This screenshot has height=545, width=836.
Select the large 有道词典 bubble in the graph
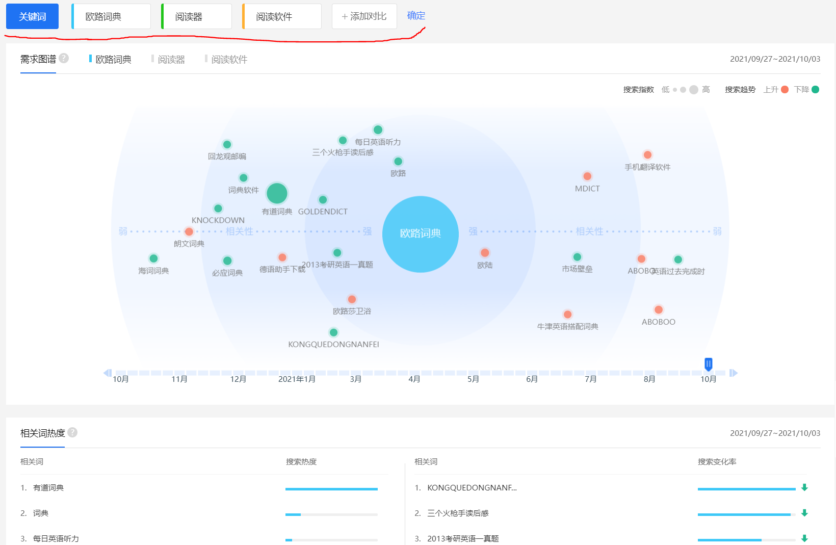coord(277,193)
